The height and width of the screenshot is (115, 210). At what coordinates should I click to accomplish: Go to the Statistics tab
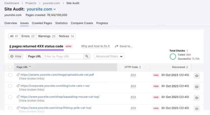[x=61, y=23]
